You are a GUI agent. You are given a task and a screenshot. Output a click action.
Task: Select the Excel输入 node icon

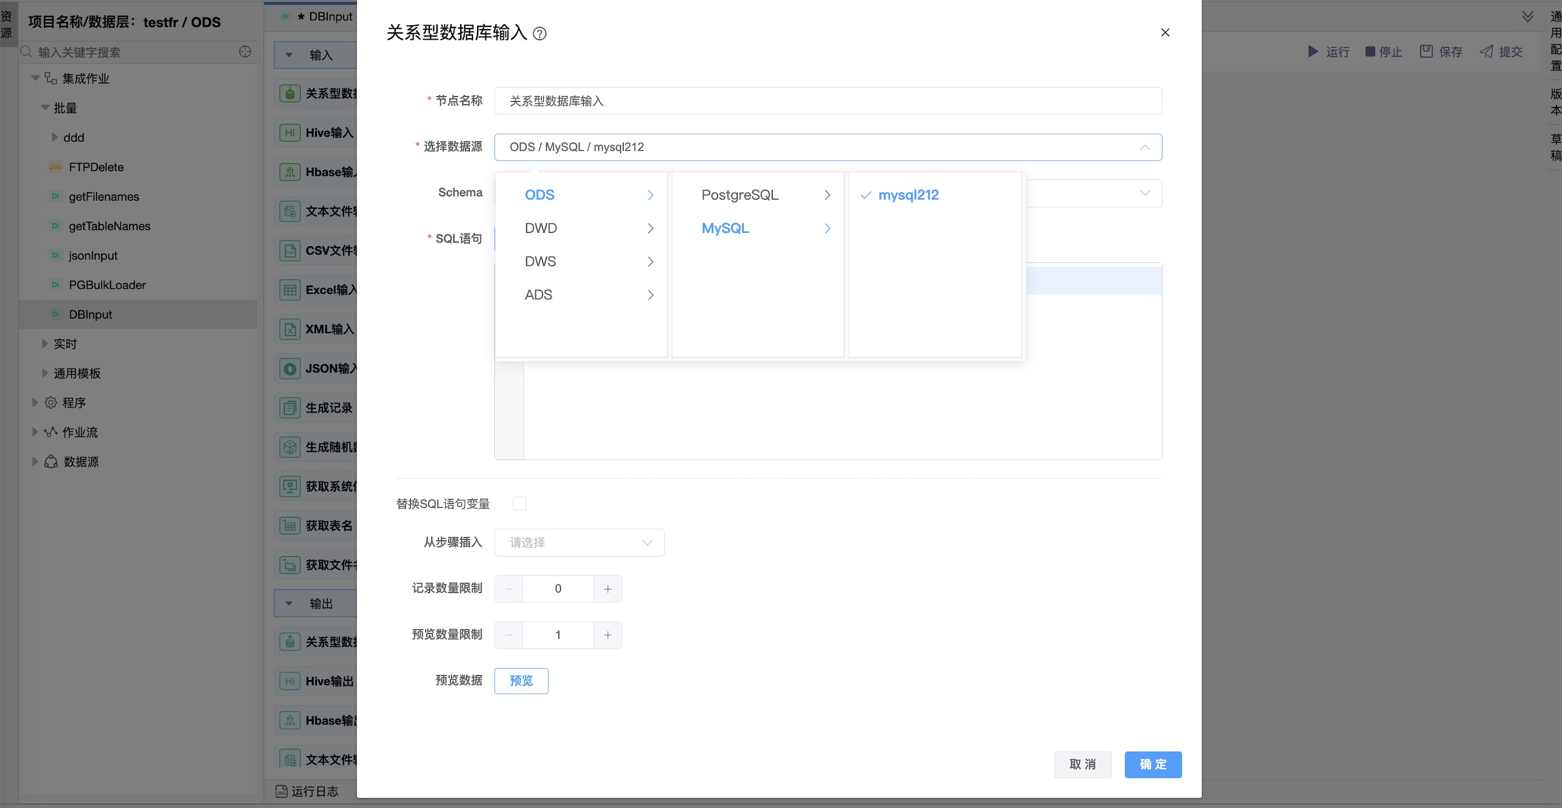(289, 289)
